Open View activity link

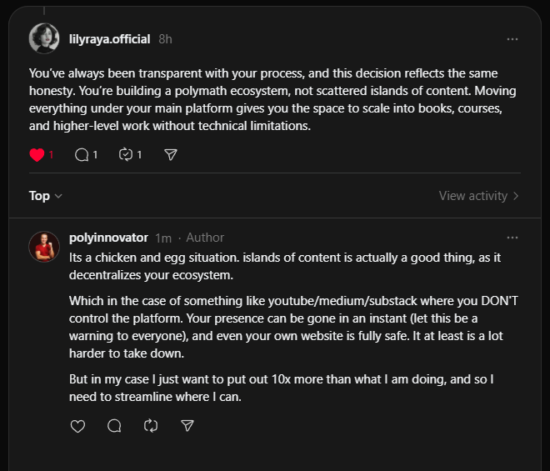click(x=472, y=196)
